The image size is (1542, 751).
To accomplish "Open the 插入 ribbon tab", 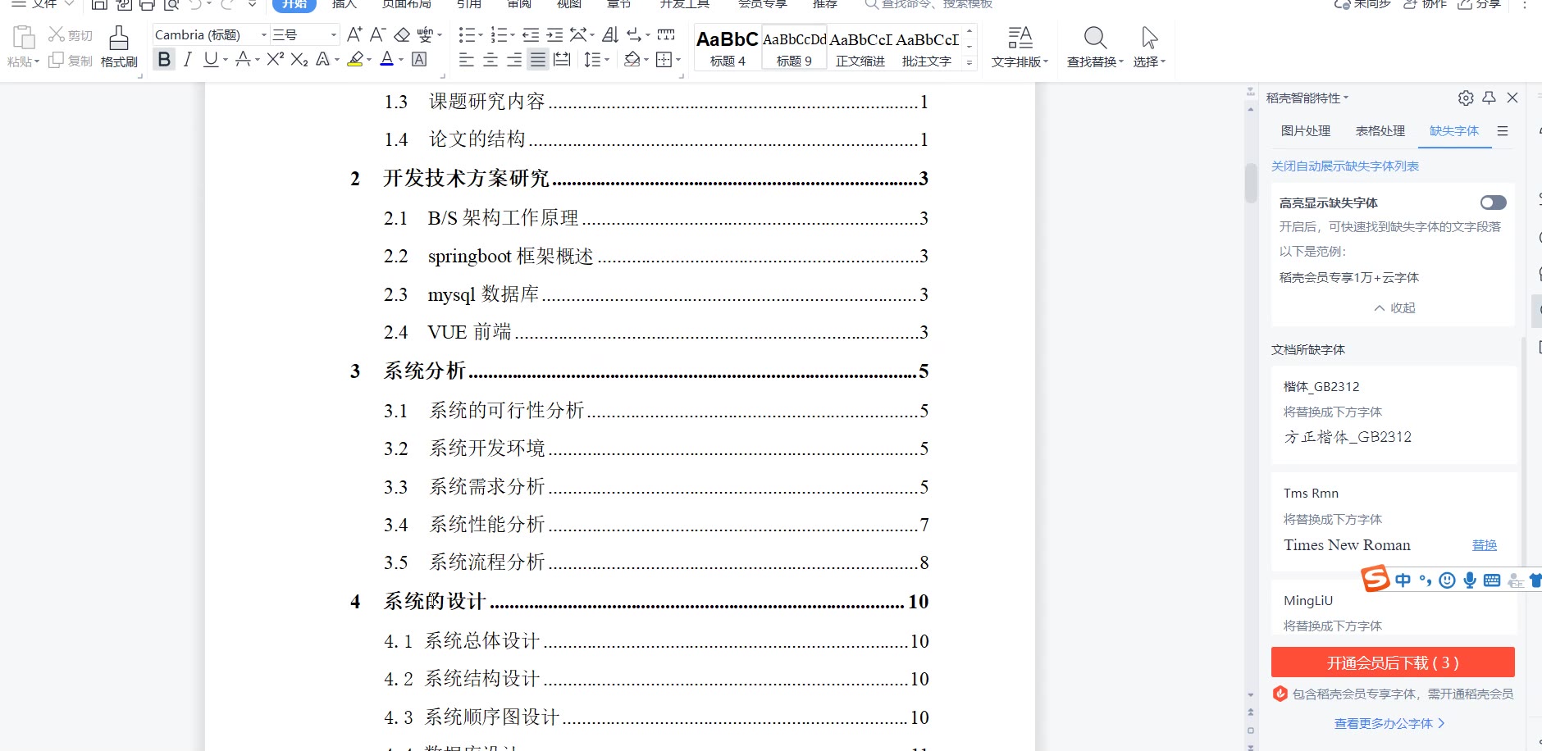I will pyautogui.click(x=344, y=4).
